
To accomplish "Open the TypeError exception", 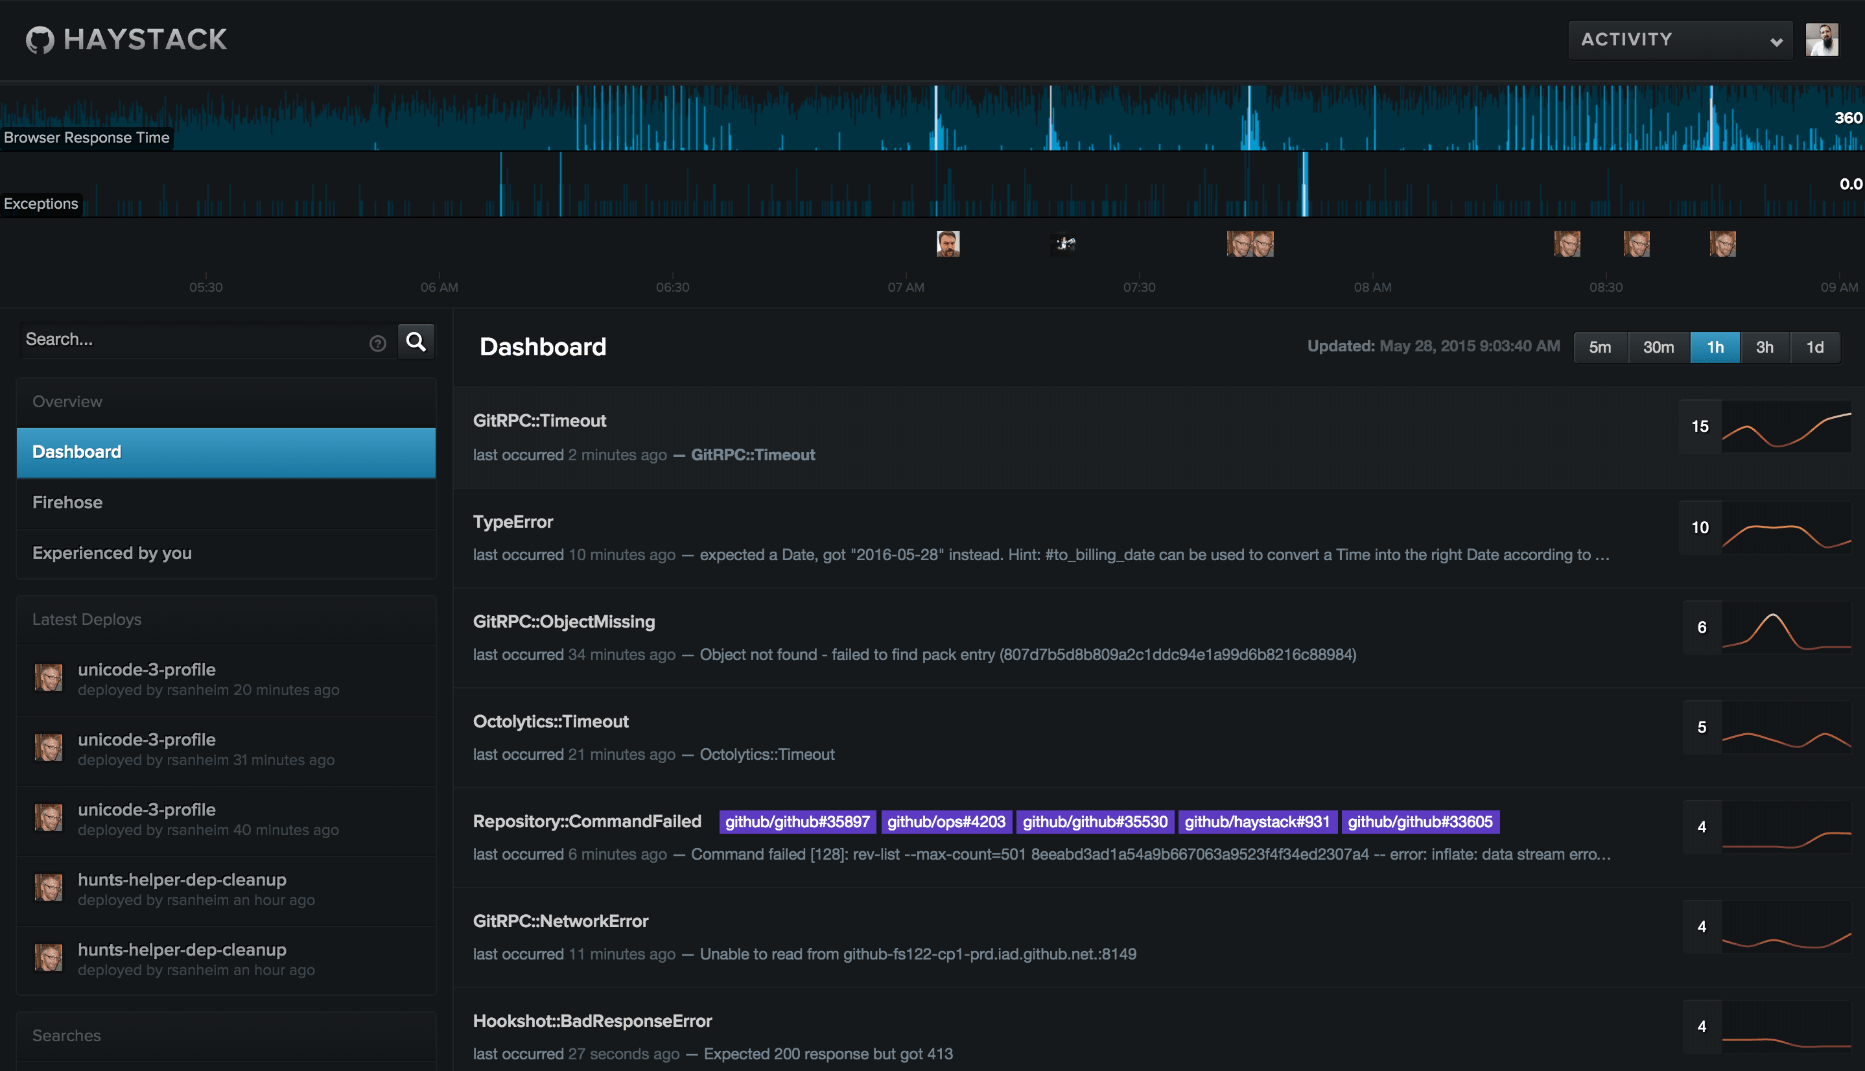I will 513,521.
